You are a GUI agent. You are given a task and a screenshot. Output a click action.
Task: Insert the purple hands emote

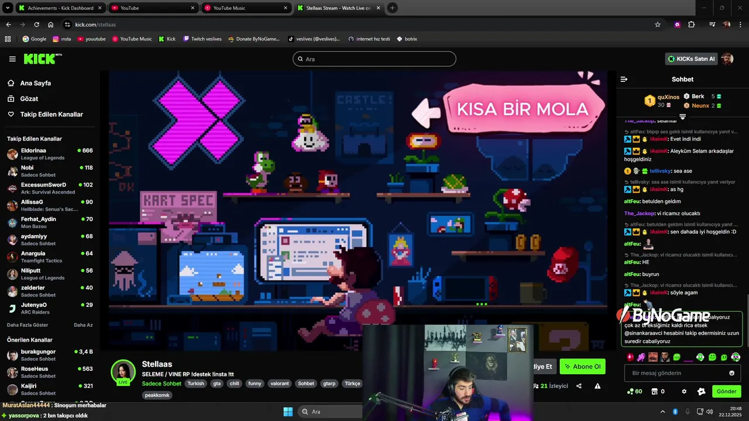(x=641, y=357)
